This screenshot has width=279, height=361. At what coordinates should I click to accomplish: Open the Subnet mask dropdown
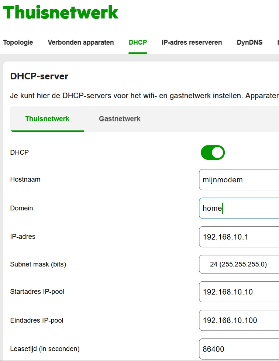[239, 264]
